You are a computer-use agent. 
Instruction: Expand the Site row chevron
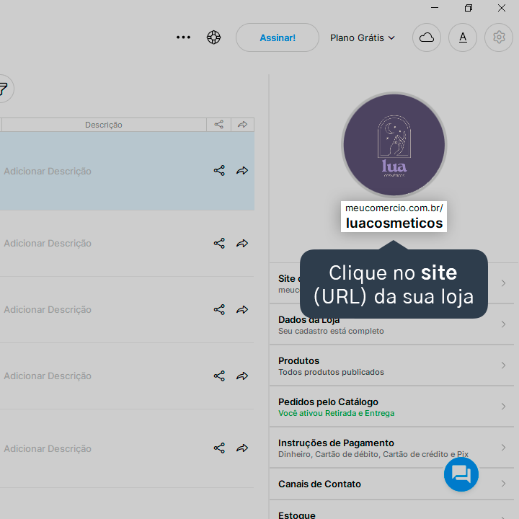tap(503, 283)
